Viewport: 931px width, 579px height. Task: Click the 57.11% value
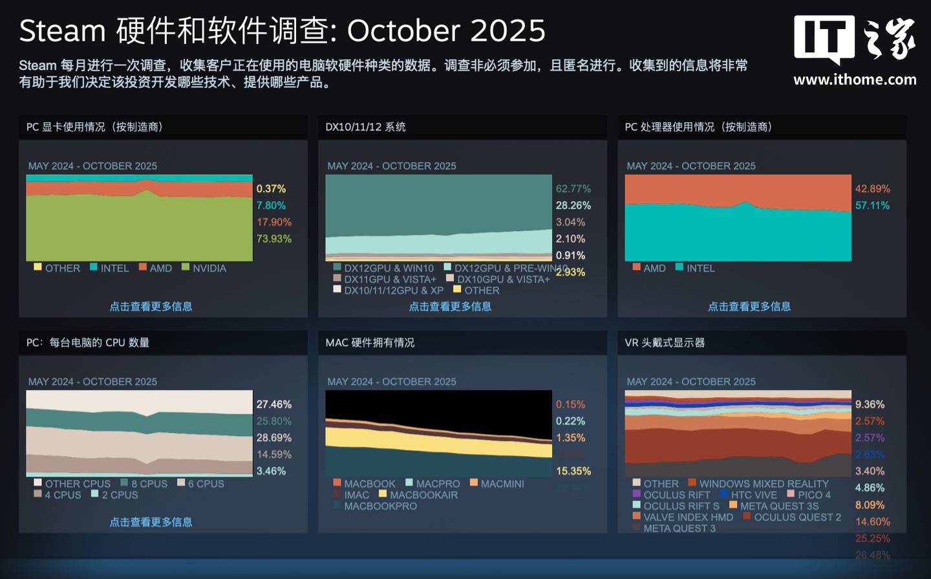click(x=872, y=206)
